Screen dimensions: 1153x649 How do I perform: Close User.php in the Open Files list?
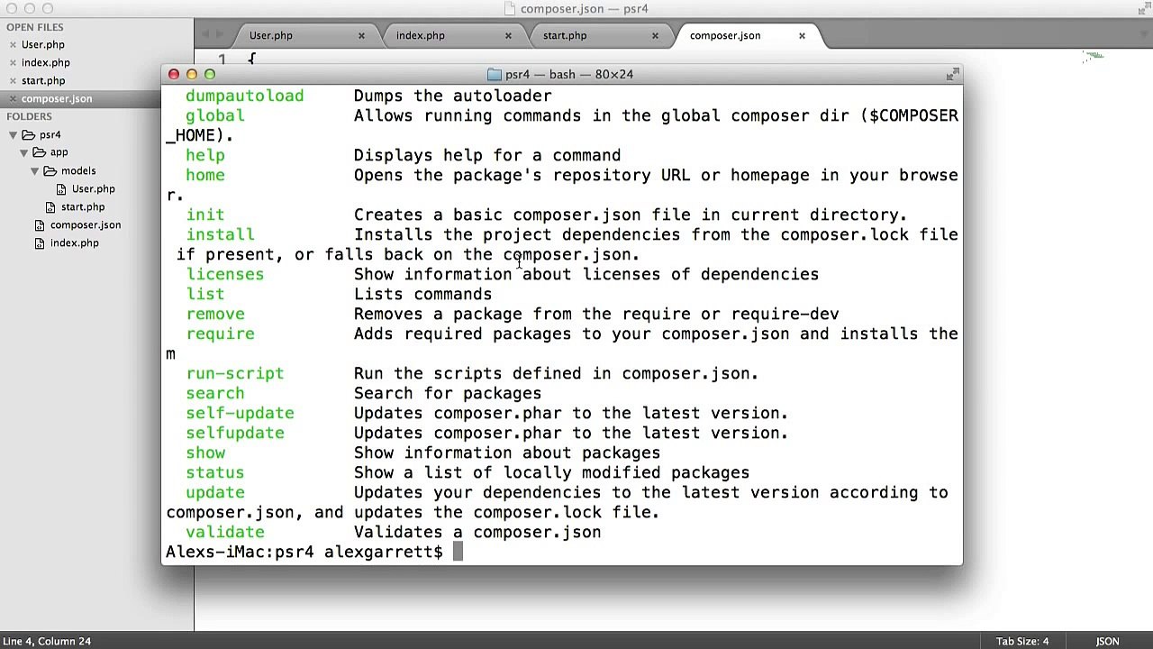[13, 44]
